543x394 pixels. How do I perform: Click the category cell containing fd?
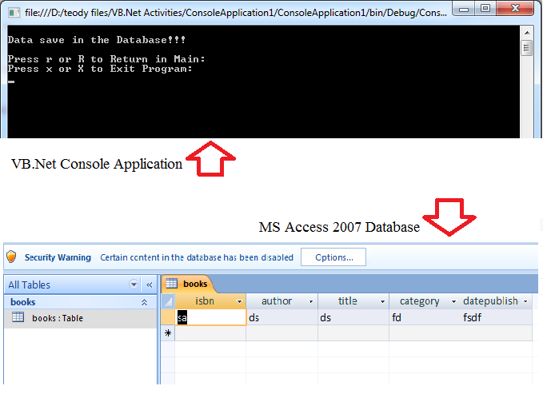pos(425,317)
